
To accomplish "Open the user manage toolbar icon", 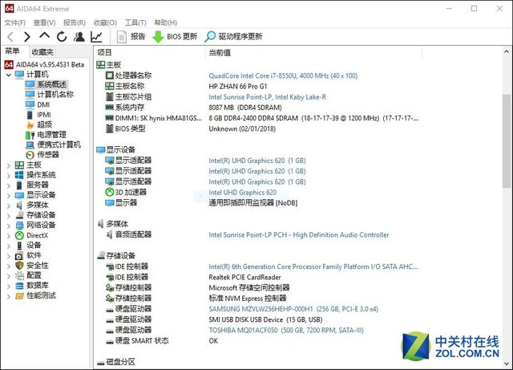I will (x=79, y=36).
